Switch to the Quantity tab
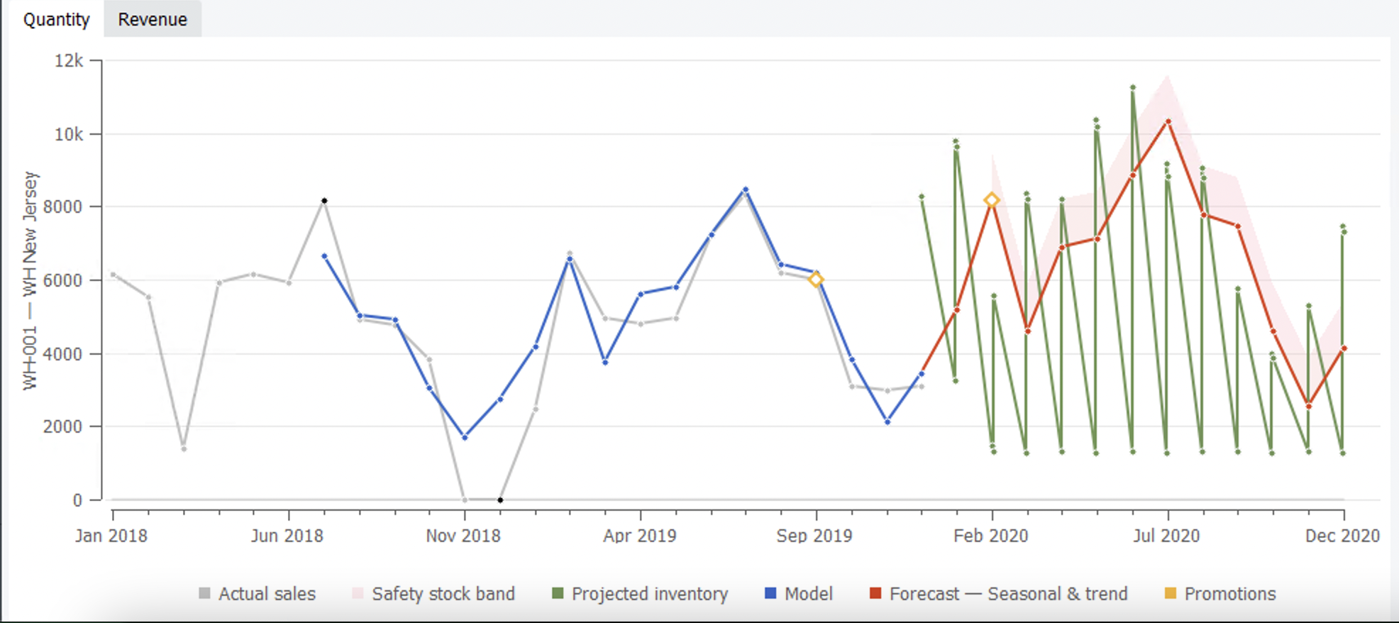1399x623 pixels. click(56, 19)
